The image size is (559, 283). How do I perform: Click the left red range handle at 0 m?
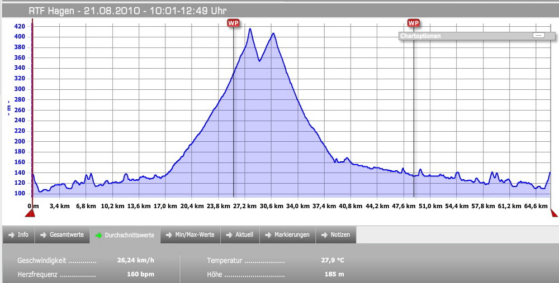[x=30, y=212]
